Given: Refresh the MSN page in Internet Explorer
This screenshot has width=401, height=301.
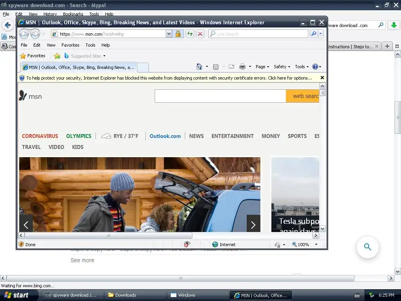Looking at the screenshot, I should click(x=190, y=34).
